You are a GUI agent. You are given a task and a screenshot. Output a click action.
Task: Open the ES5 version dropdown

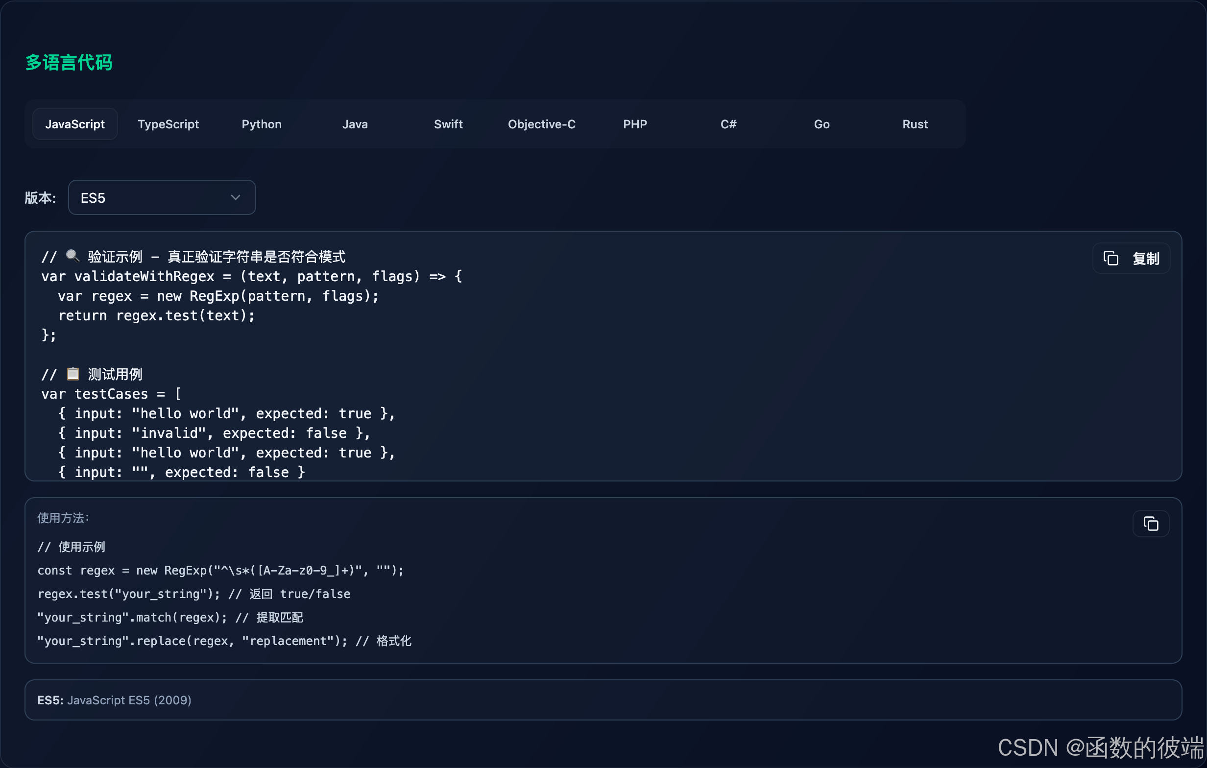(x=161, y=197)
